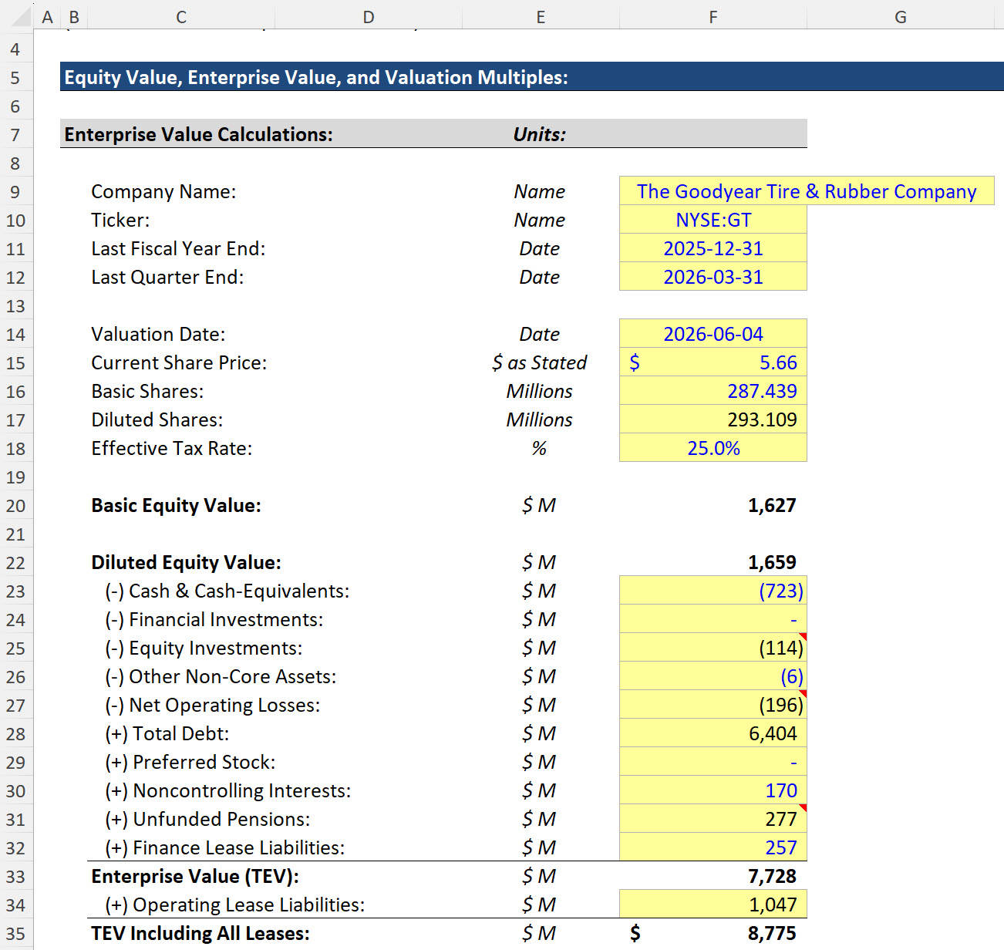Viewport: 1004px width, 950px height.
Task: Select the (+) Total Debt: label
Action: pyautogui.click(x=167, y=733)
